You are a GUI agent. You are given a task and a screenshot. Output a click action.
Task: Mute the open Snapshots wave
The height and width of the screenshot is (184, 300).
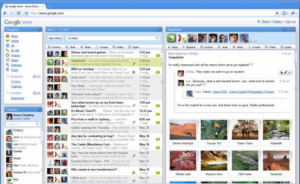(223, 47)
